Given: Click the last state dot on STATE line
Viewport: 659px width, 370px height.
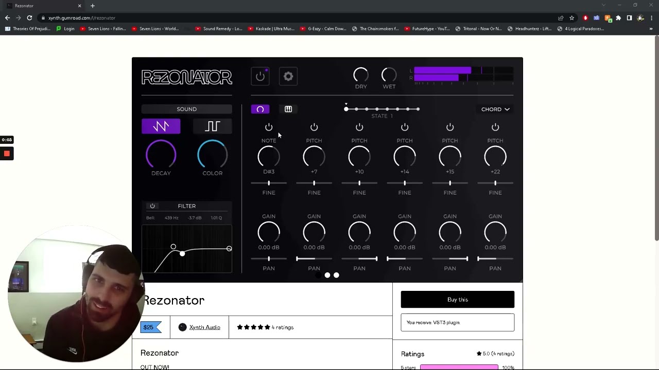Looking at the screenshot, I should click(x=418, y=109).
